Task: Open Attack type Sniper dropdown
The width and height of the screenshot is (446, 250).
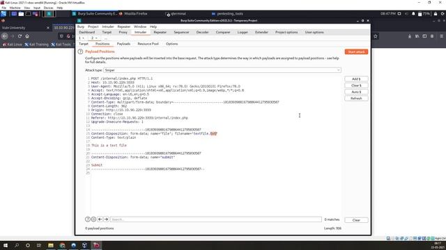Action: (x=222, y=70)
